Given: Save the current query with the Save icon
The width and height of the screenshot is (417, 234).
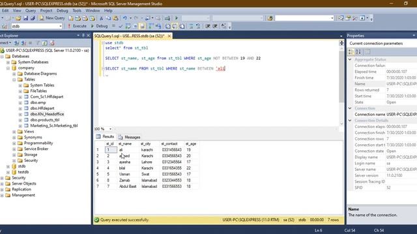Looking at the screenshot, I should [x=25, y=18].
